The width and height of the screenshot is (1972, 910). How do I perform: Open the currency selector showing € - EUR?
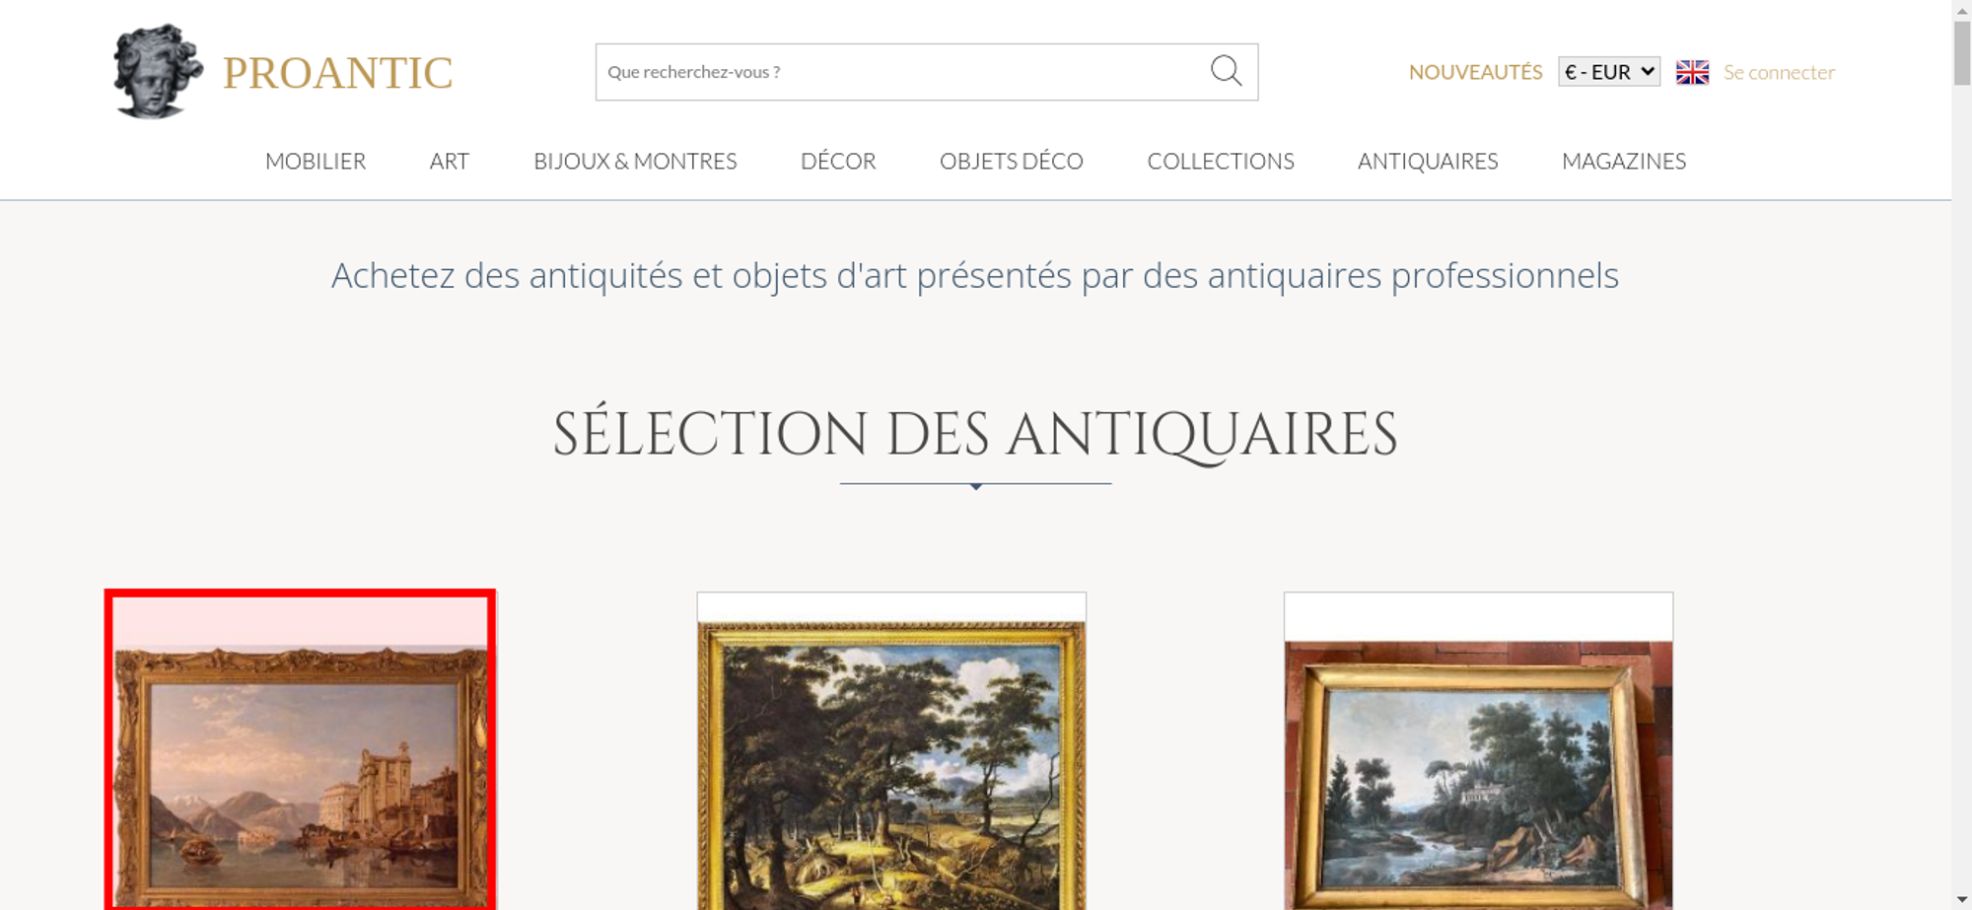(1609, 72)
